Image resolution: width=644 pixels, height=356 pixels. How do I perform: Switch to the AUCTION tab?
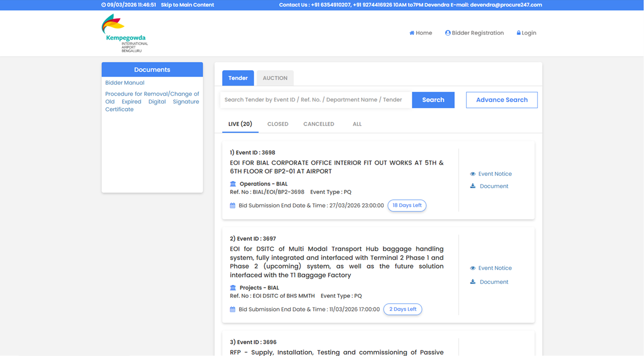pos(275,78)
